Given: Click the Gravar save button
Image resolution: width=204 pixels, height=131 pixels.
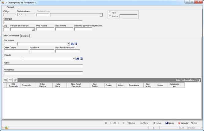Looking at the screenshot, I should pos(170,123).
